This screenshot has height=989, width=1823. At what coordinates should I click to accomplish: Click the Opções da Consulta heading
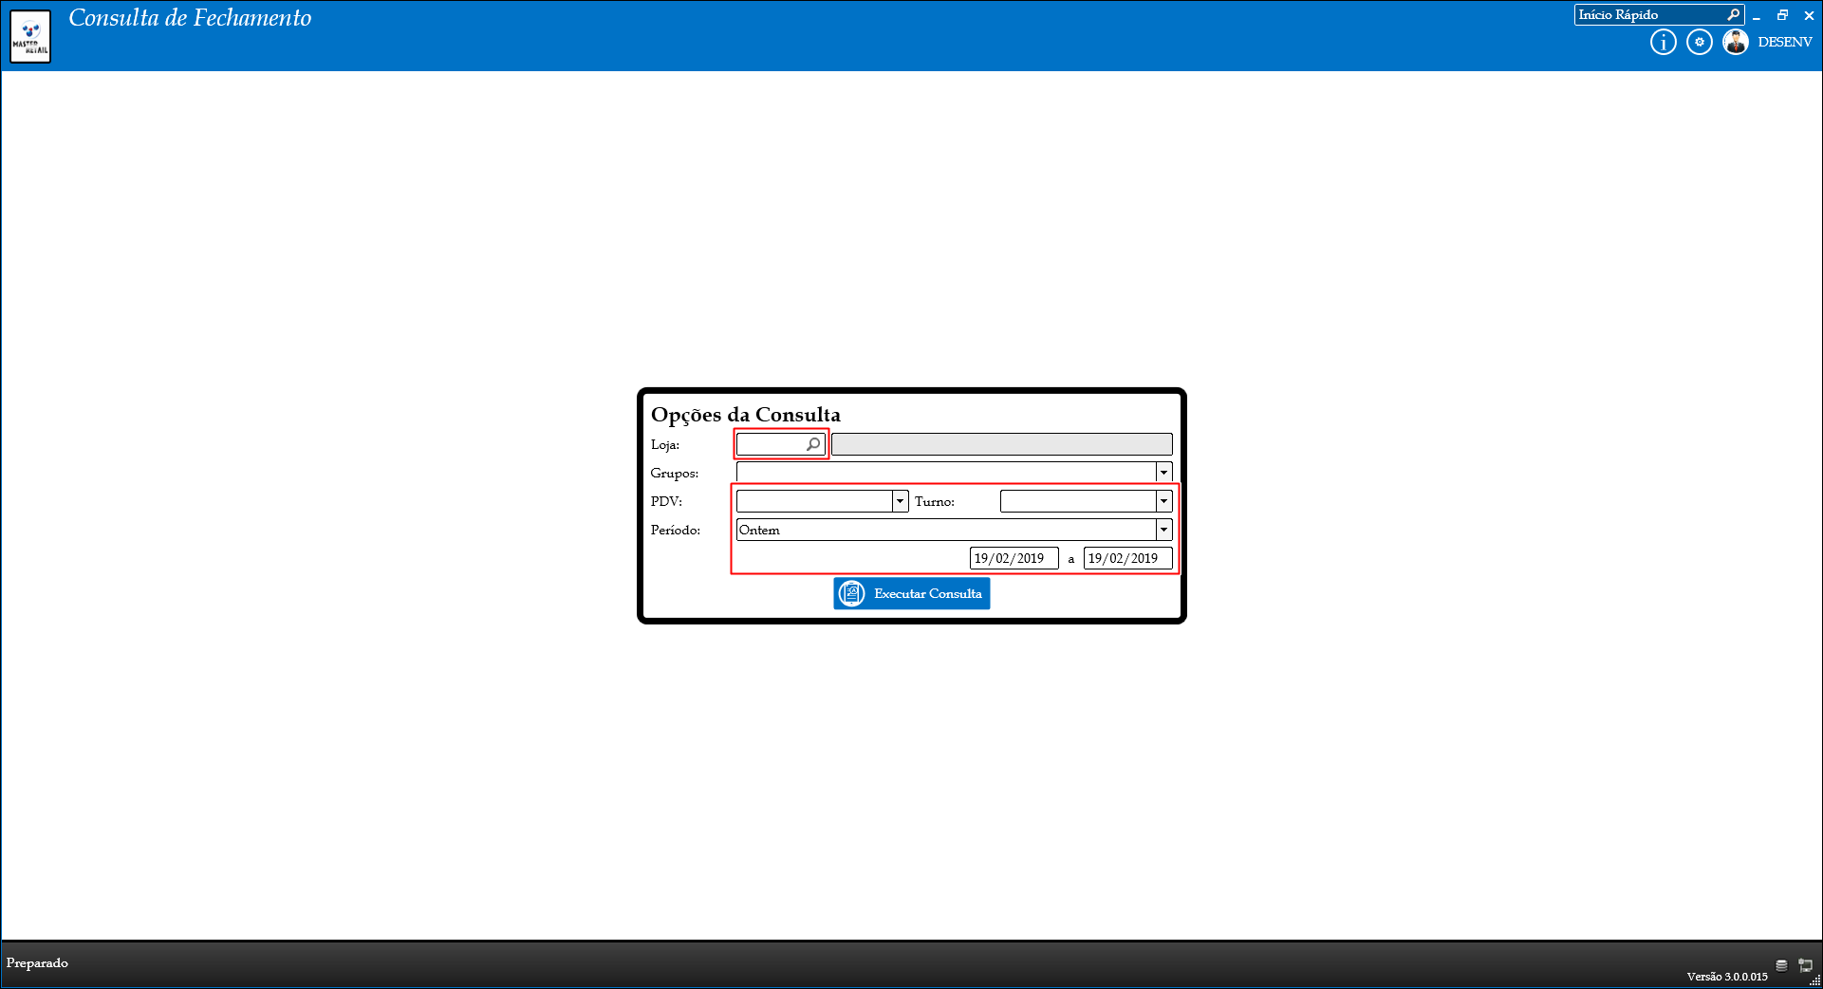tap(746, 415)
